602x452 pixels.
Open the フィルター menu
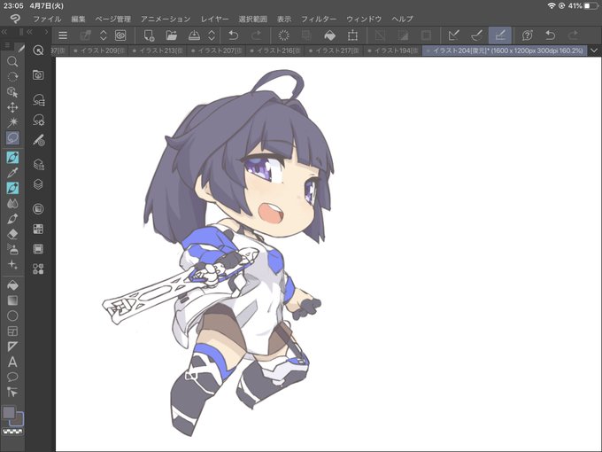pyautogui.click(x=319, y=19)
